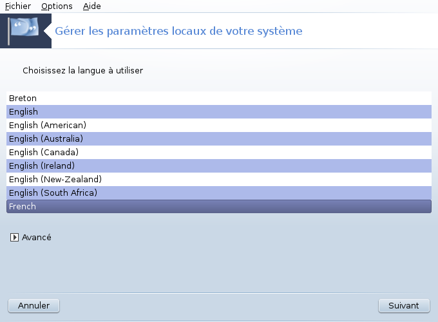Click the Annuler button

[x=33, y=306]
